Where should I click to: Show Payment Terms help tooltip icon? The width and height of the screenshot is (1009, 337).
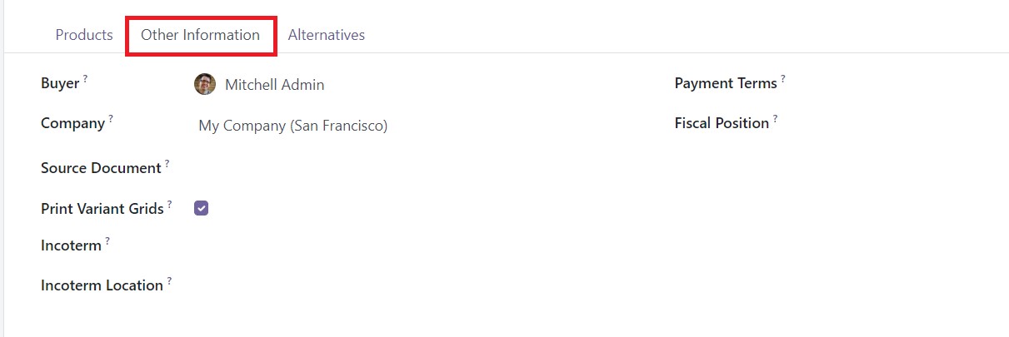coord(783,79)
